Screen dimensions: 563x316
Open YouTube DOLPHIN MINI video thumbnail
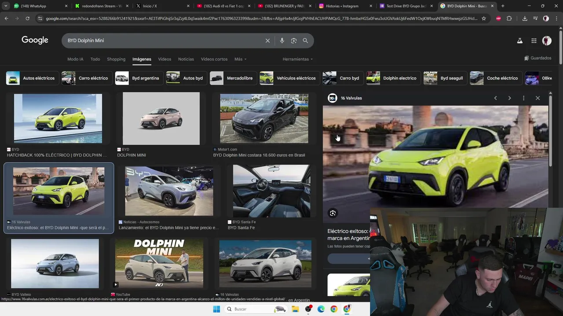coord(159,263)
